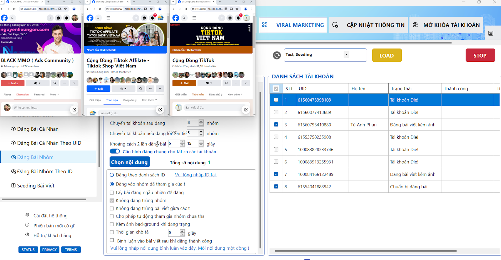Expand More tab menu in BLACK MMO group

click(x=54, y=94)
